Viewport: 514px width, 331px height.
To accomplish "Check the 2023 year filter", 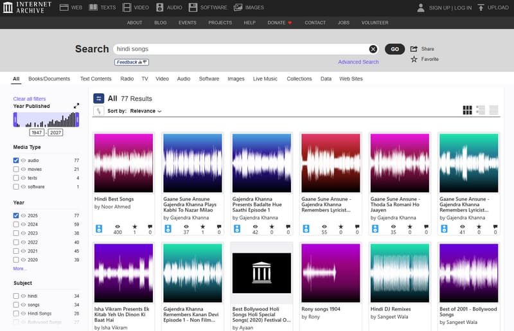I will point(15,233).
